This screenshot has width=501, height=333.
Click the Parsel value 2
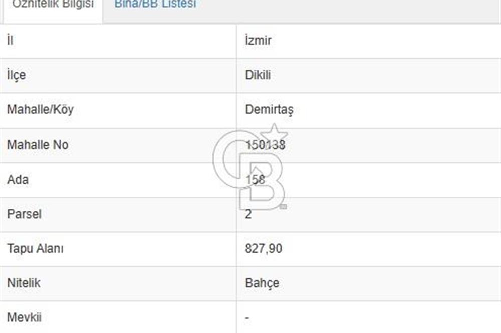pyautogui.click(x=248, y=214)
